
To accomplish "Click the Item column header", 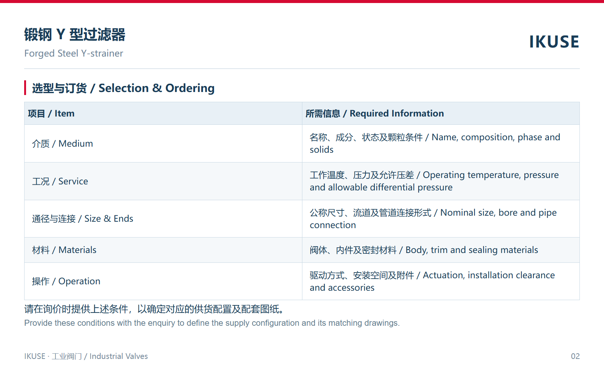I will click(163, 113).
